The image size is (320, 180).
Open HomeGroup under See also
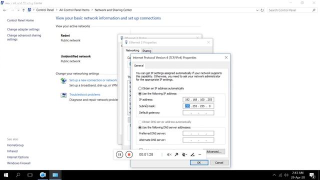click(x=15, y=145)
